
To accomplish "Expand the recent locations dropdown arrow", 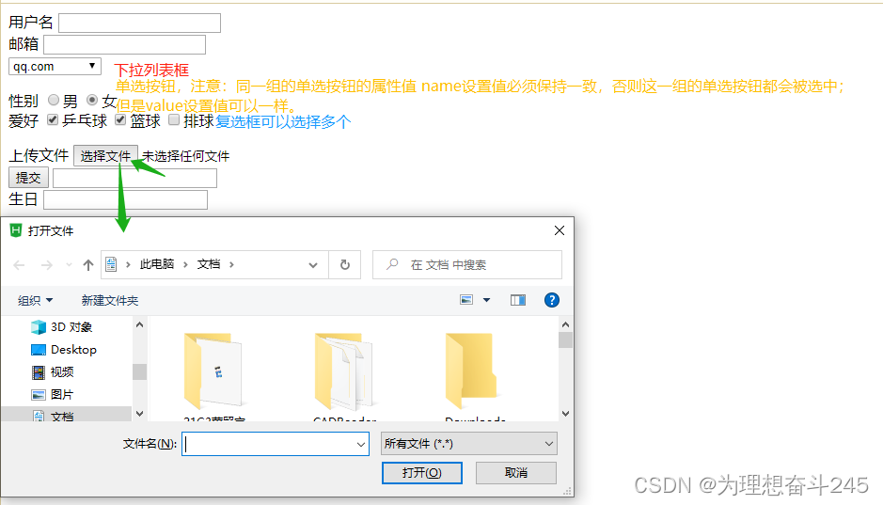I will tap(69, 264).
